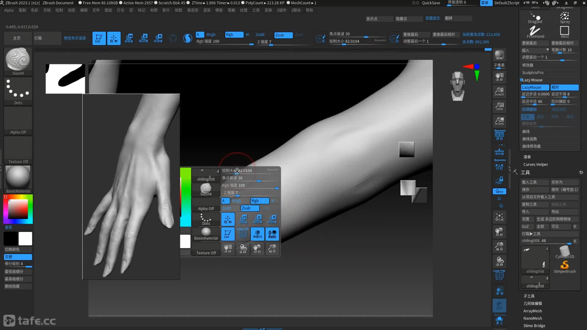Click the center point (中心点) frame icon
The height and width of the screenshot is (330, 587).
[499, 217]
